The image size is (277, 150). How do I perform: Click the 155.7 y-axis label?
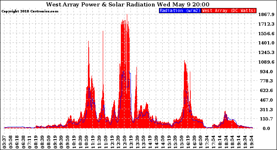click(267, 119)
